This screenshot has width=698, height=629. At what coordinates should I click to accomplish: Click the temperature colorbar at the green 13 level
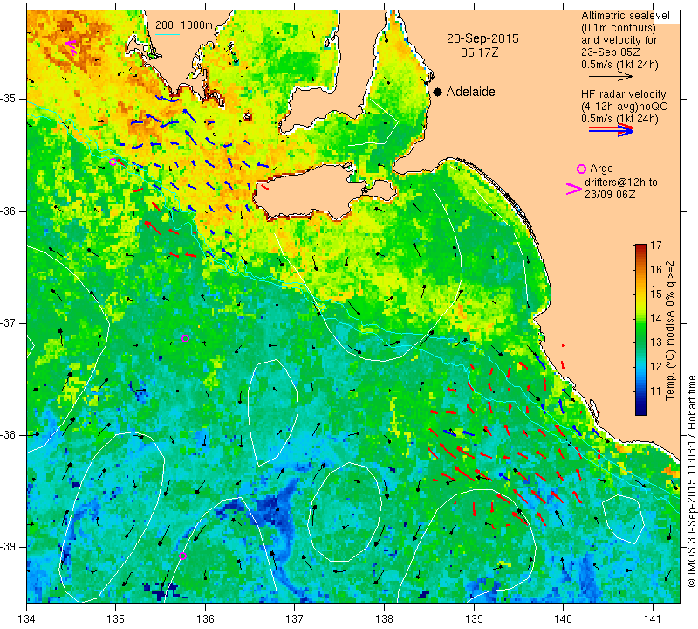point(640,342)
